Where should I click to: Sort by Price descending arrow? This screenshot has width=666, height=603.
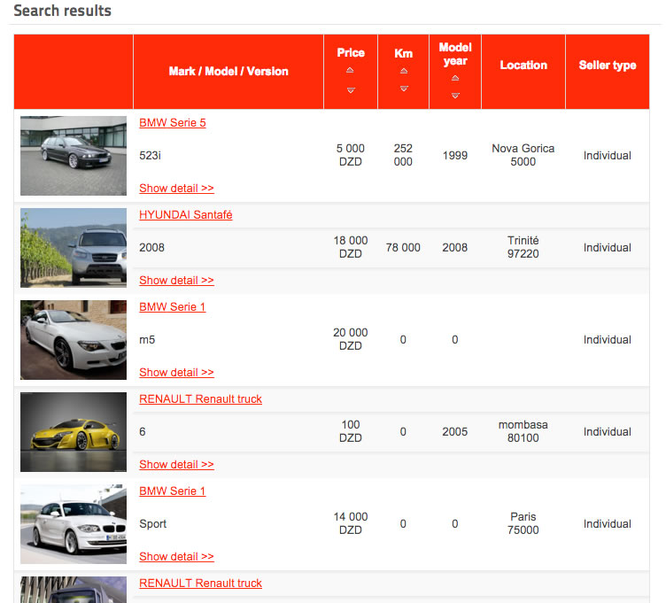[x=351, y=90]
